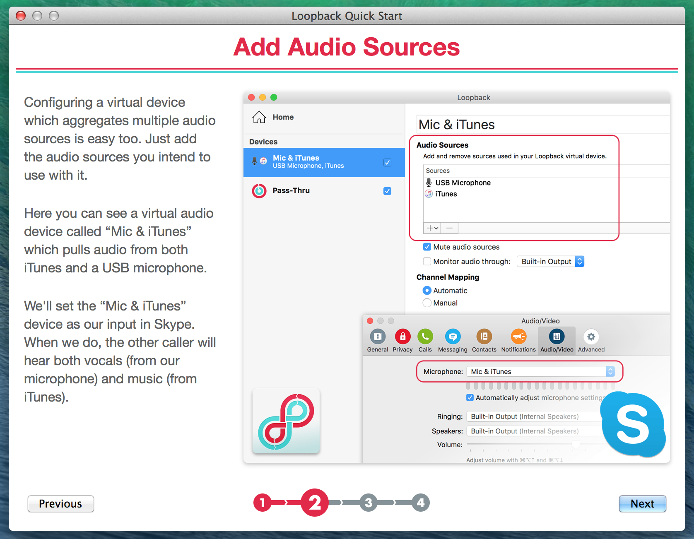
Task: Click the Audio Sources heading
Action: coord(442,145)
